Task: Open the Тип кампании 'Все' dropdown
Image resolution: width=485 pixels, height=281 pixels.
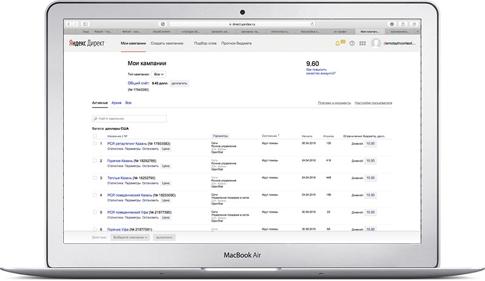Action: point(159,74)
